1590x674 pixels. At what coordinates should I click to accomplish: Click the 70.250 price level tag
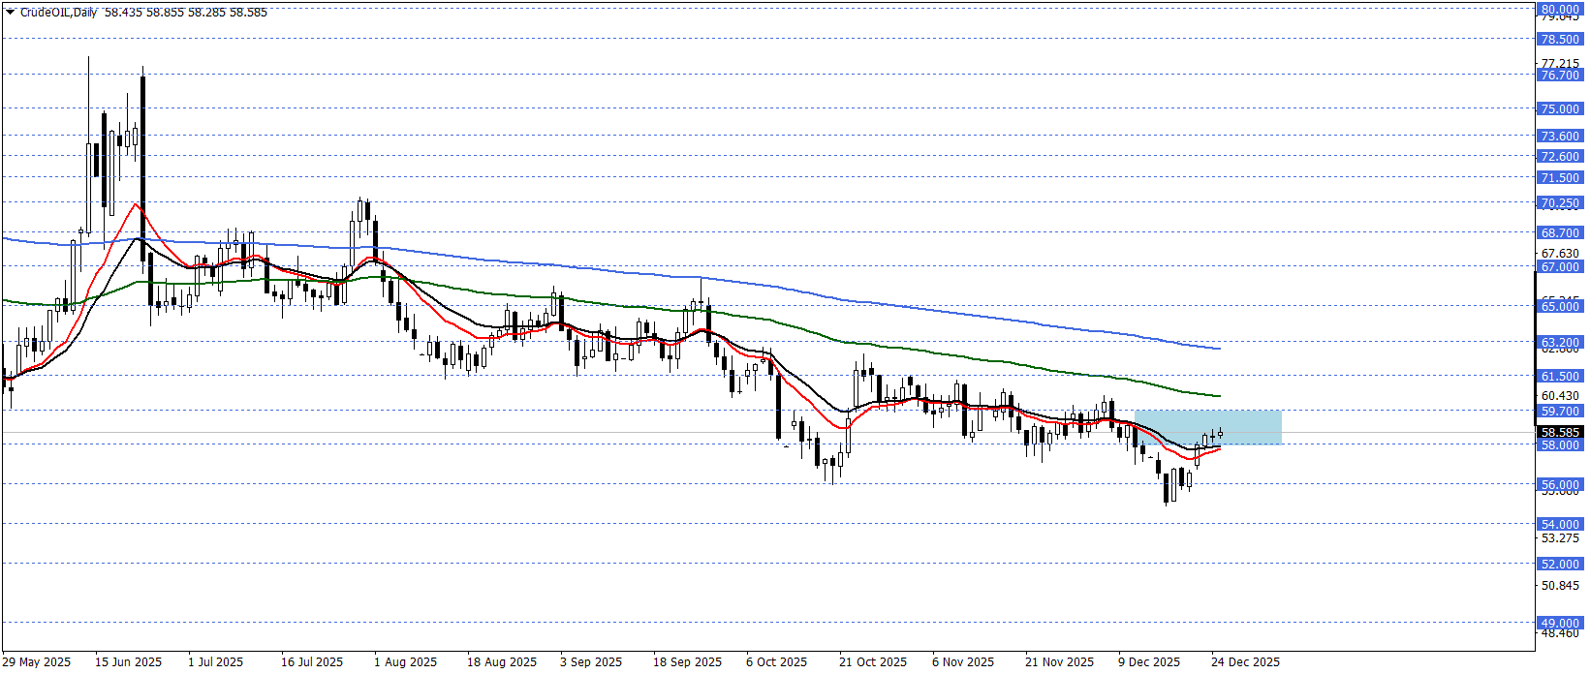[x=1560, y=203]
